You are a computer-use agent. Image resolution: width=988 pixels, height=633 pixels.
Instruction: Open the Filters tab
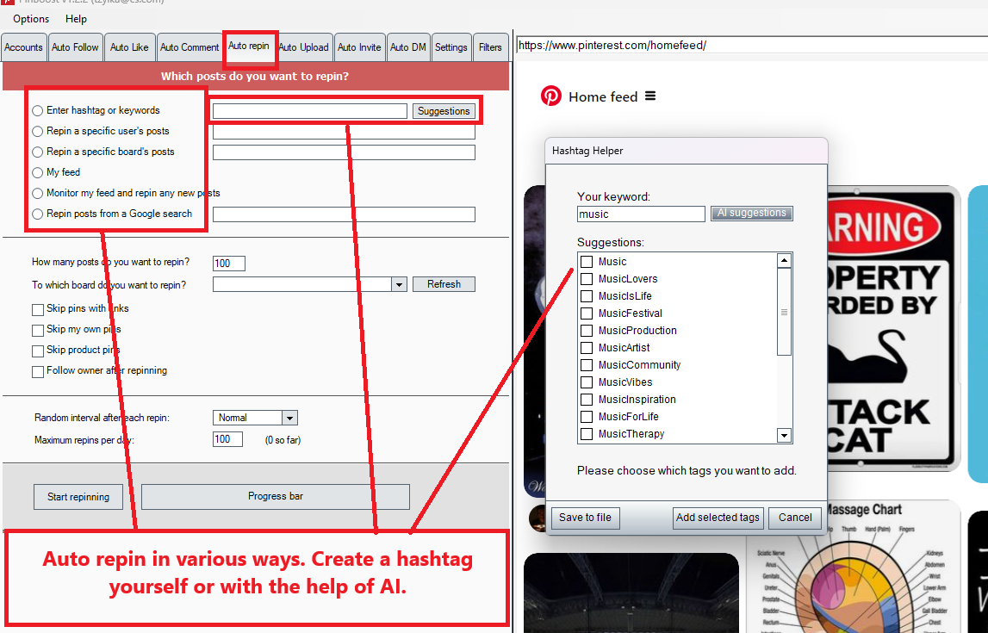click(490, 47)
